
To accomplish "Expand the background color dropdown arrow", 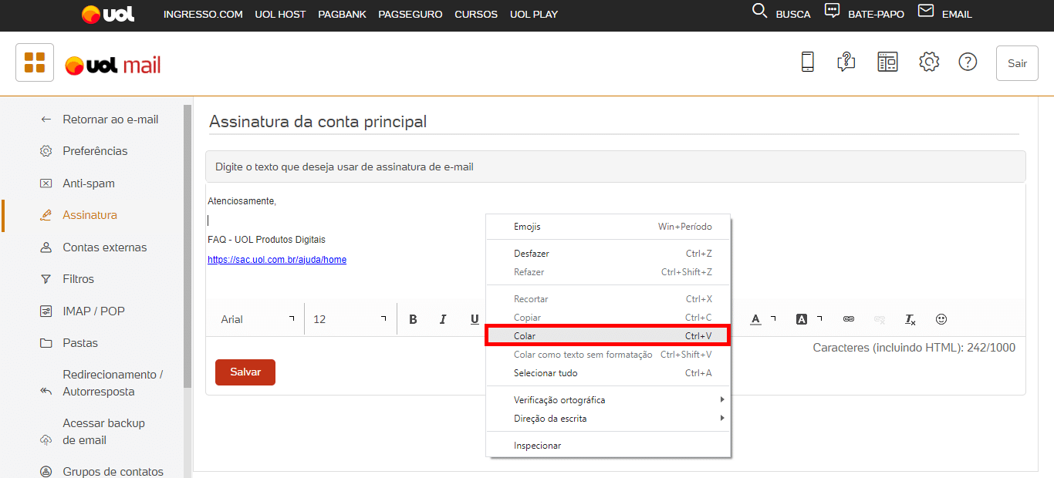I will tap(819, 318).
